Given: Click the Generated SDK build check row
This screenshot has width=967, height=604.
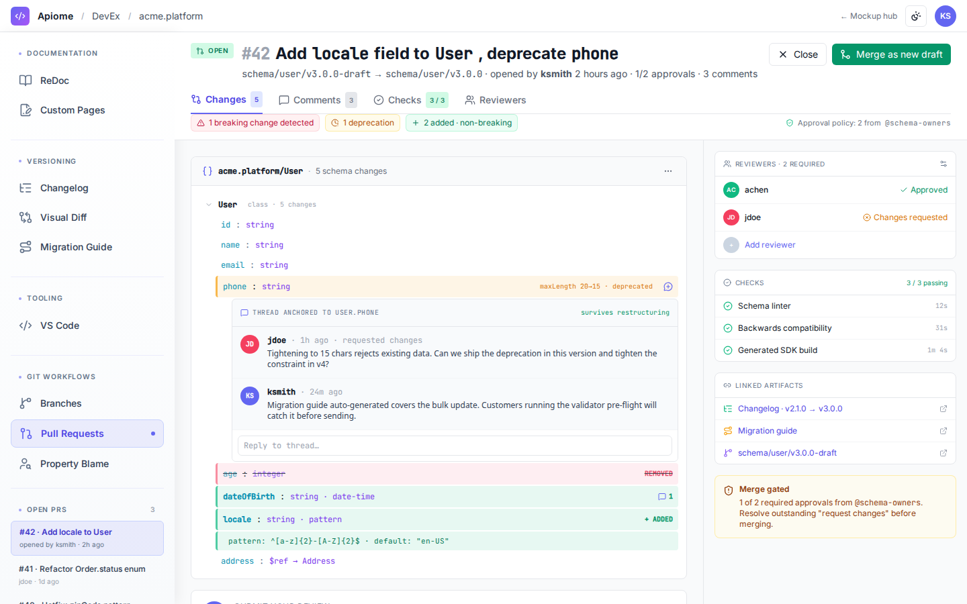Looking at the screenshot, I should tap(835, 350).
